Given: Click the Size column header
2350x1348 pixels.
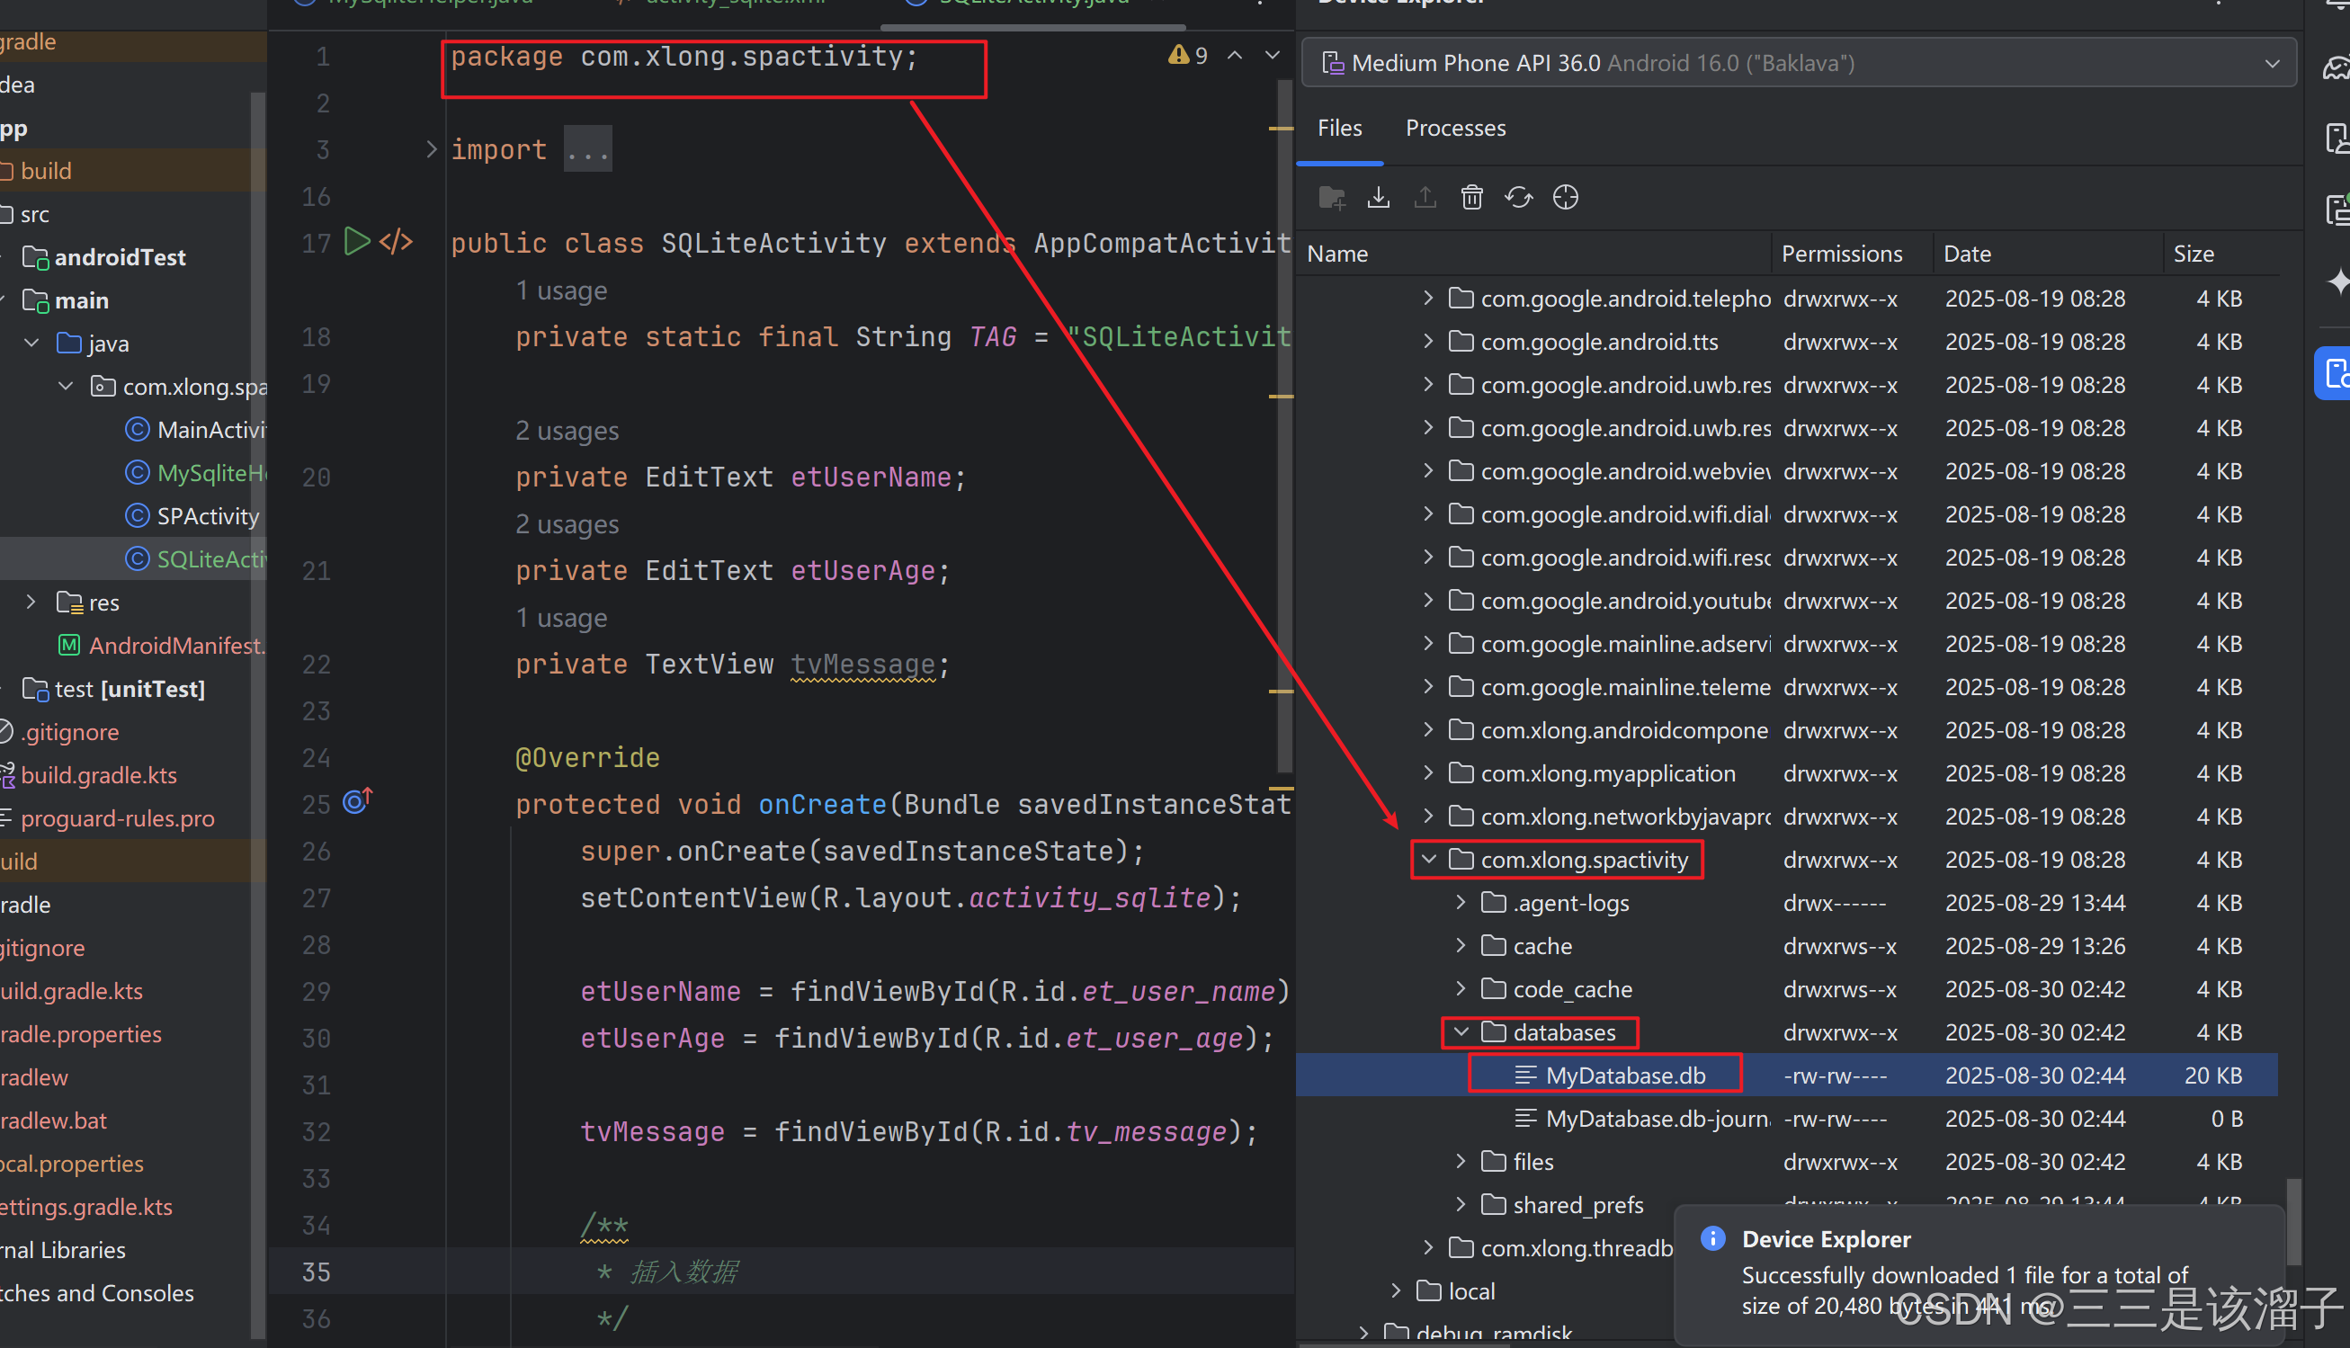Looking at the screenshot, I should click(2220, 254).
